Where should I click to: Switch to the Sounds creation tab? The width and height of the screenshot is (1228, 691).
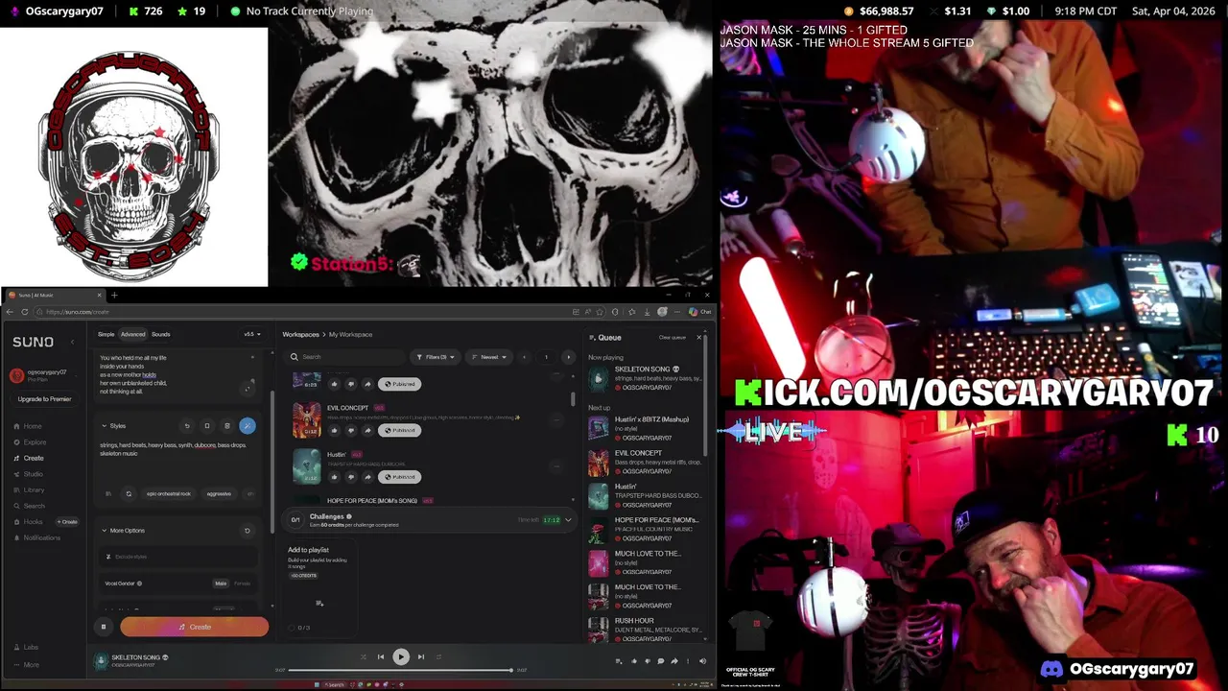(160, 334)
